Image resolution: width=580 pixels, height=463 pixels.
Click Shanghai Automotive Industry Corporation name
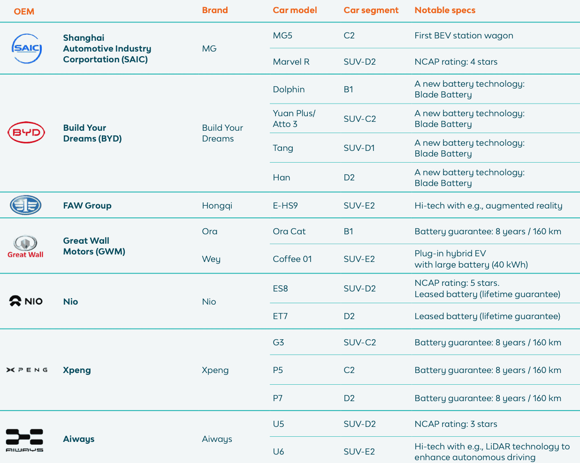[x=107, y=49]
